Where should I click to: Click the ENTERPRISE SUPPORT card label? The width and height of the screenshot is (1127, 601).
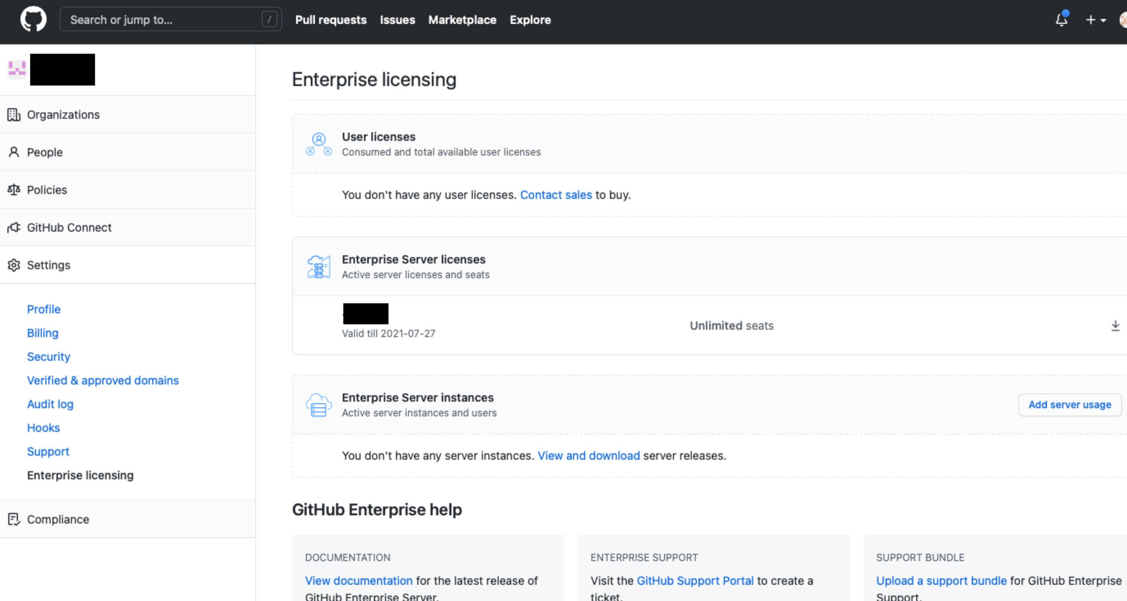click(x=644, y=557)
